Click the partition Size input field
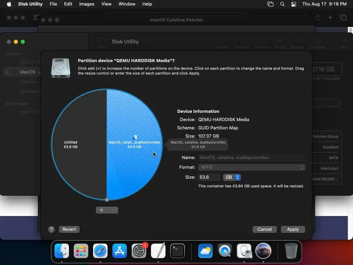The height and width of the screenshot is (265, 353). click(x=209, y=177)
